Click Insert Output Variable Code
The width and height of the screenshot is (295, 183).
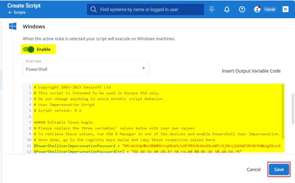pos(251,71)
